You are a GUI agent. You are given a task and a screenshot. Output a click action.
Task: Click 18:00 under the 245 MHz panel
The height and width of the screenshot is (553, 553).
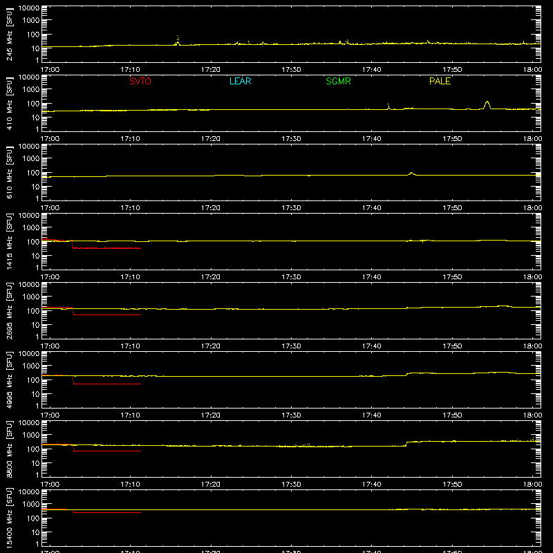[x=532, y=70]
